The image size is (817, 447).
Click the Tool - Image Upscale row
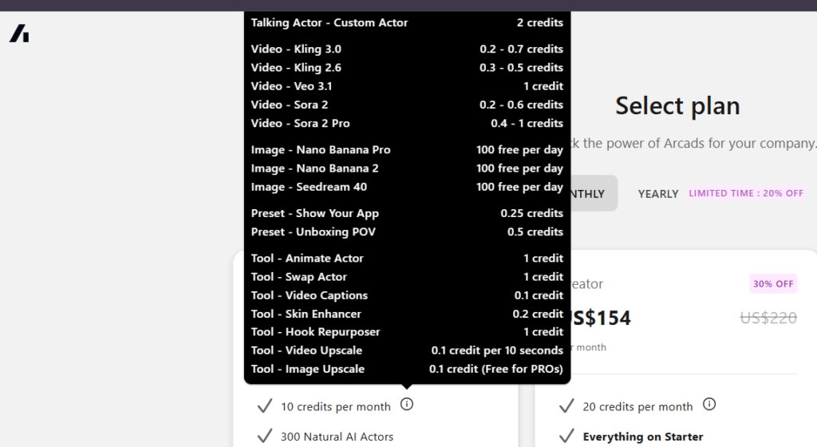407,370
